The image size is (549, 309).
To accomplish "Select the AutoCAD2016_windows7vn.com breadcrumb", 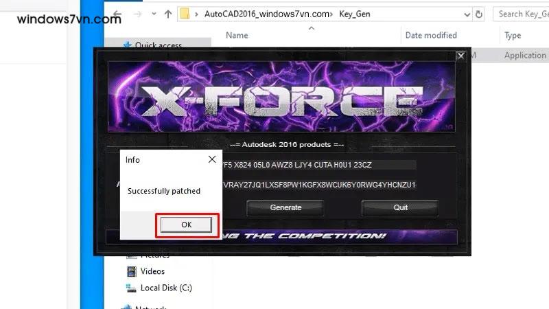I will point(267,14).
